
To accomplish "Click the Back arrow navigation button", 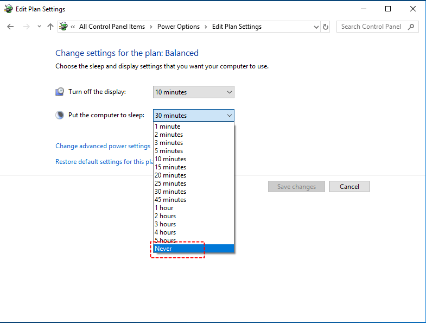I will (10, 27).
